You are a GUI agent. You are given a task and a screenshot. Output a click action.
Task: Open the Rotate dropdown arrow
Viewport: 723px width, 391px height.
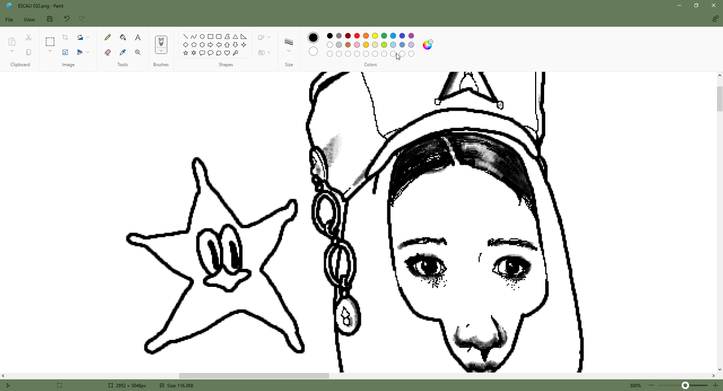coord(88,37)
